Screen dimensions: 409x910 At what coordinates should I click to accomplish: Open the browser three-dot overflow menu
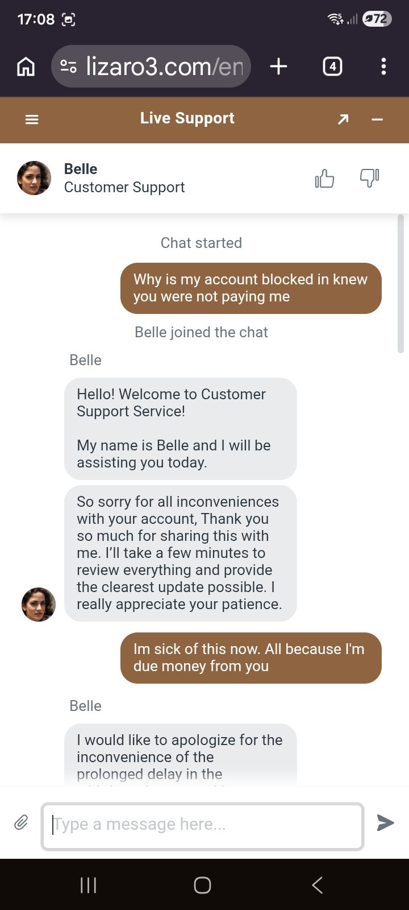coord(383,67)
